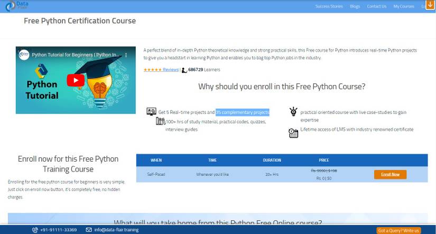Open the star-rated Reviews link

click(161, 70)
